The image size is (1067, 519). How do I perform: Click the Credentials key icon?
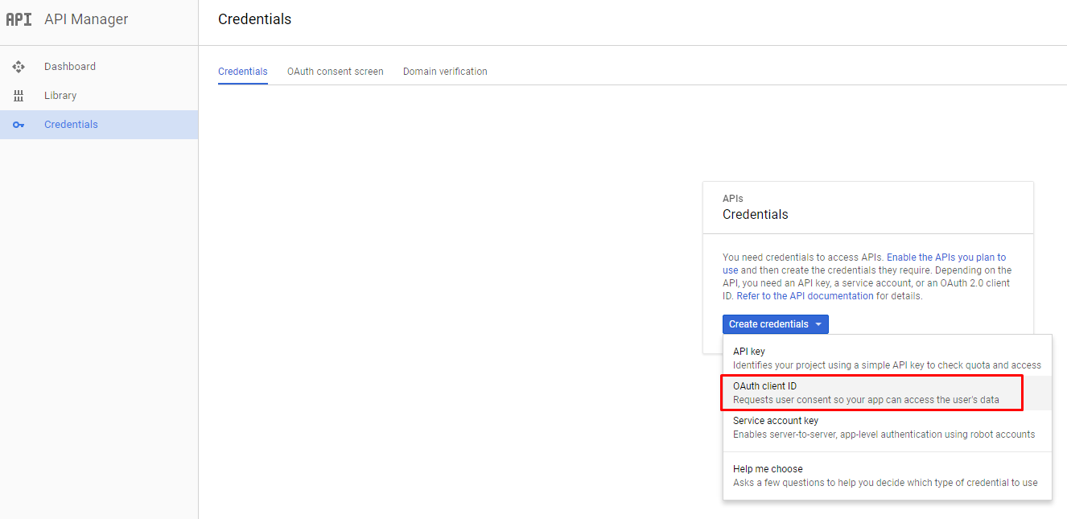click(x=19, y=125)
